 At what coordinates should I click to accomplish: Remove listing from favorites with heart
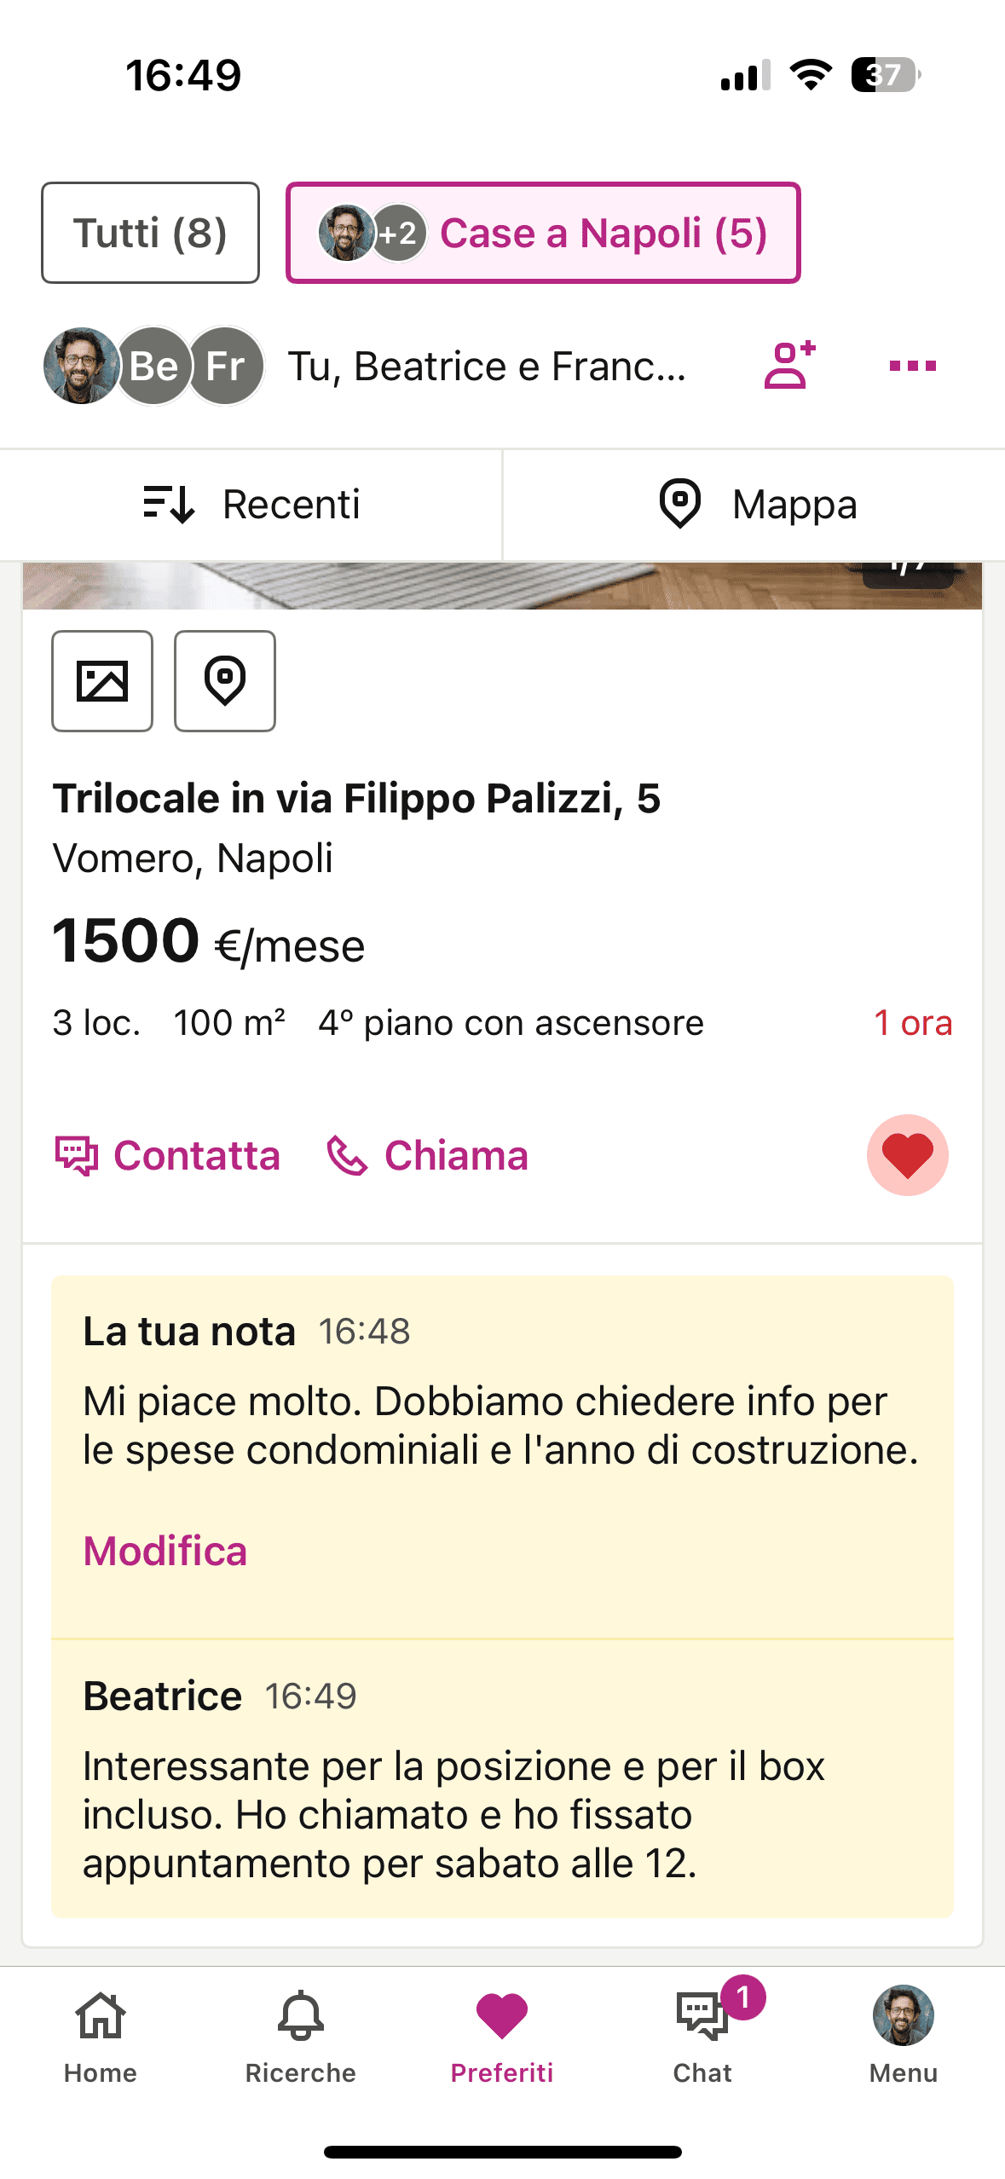click(907, 1155)
